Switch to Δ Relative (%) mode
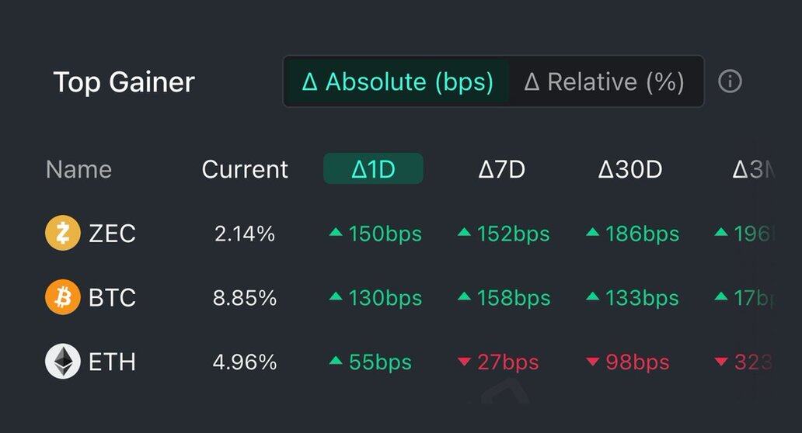This screenshot has width=802, height=433. point(605,81)
